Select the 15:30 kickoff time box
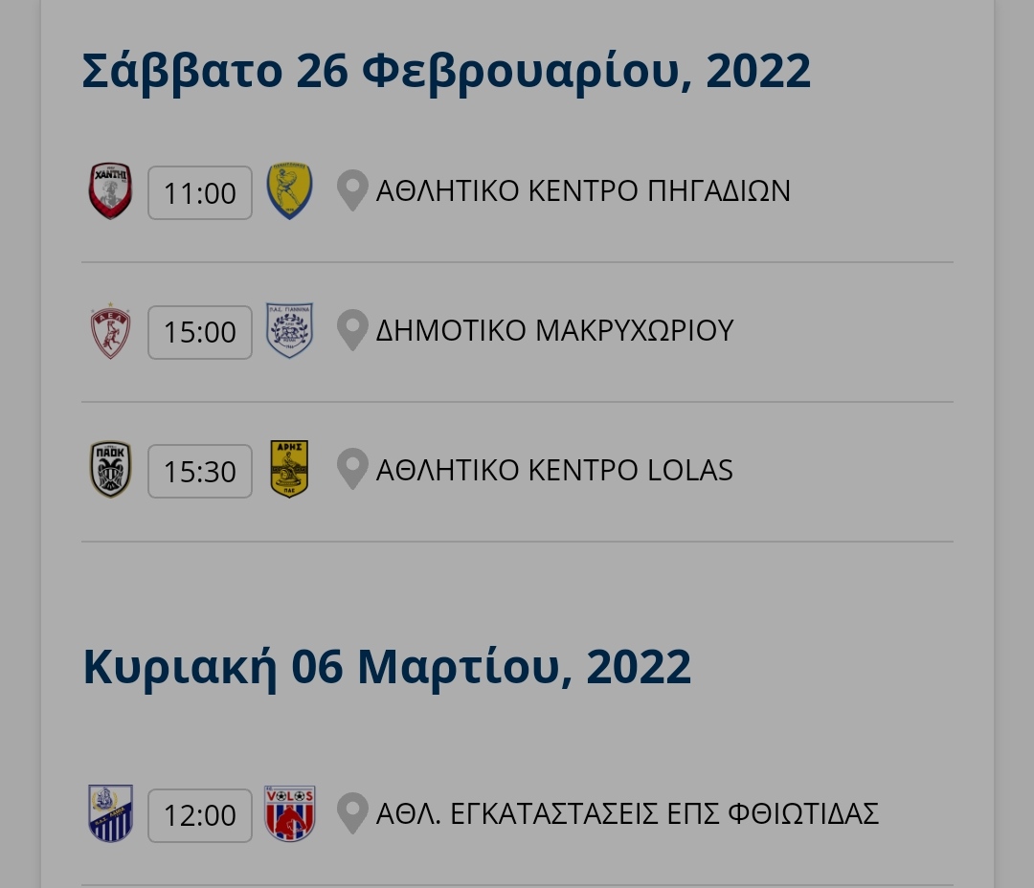The width and height of the screenshot is (1034, 888). tap(200, 472)
